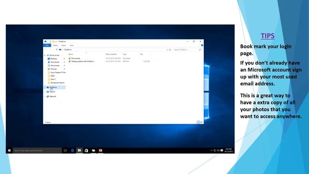Click the OneDrive cloud title bar icon

[45, 42]
